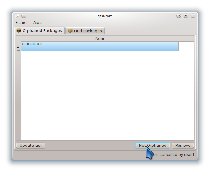Minimize the qt4urpm window
210x172 pixels.
pos(179,16)
